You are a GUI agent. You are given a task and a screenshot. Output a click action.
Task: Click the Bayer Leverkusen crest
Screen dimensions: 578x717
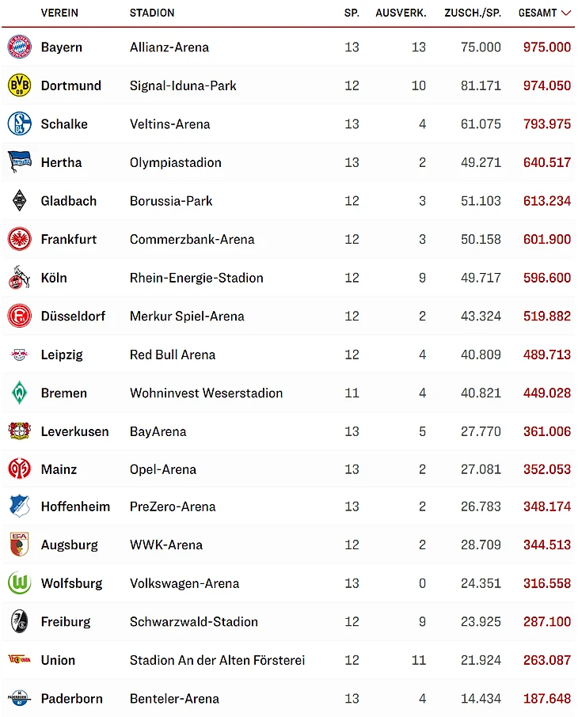click(19, 431)
